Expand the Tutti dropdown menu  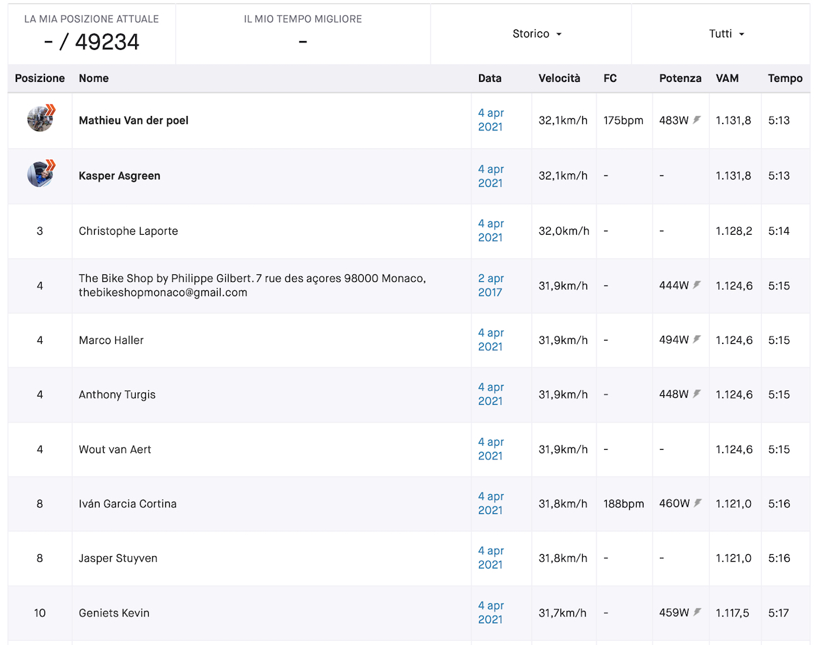coord(726,34)
